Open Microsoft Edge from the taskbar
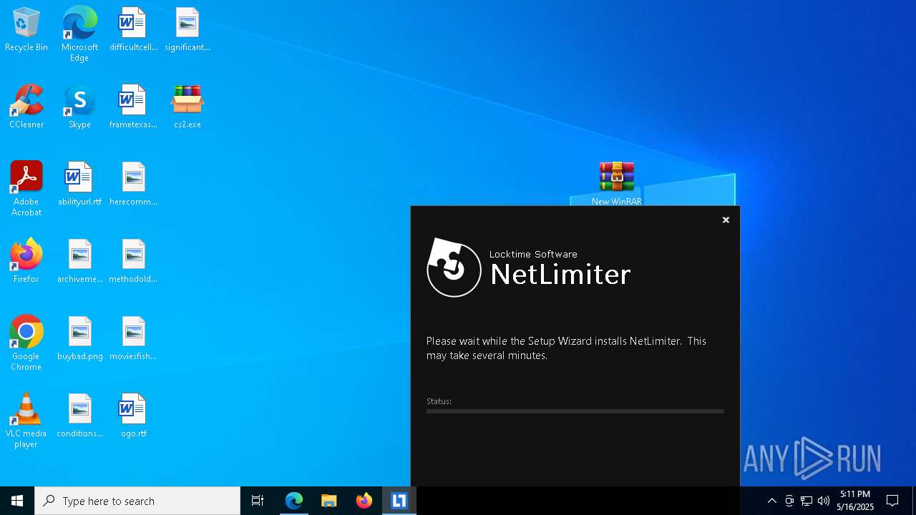 [x=294, y=501]
